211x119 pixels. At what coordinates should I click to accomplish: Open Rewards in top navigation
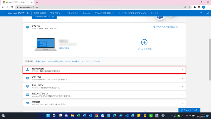(x=86, y=13)
